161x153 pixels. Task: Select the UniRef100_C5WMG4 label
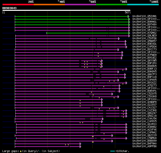(x=144, y=138)
